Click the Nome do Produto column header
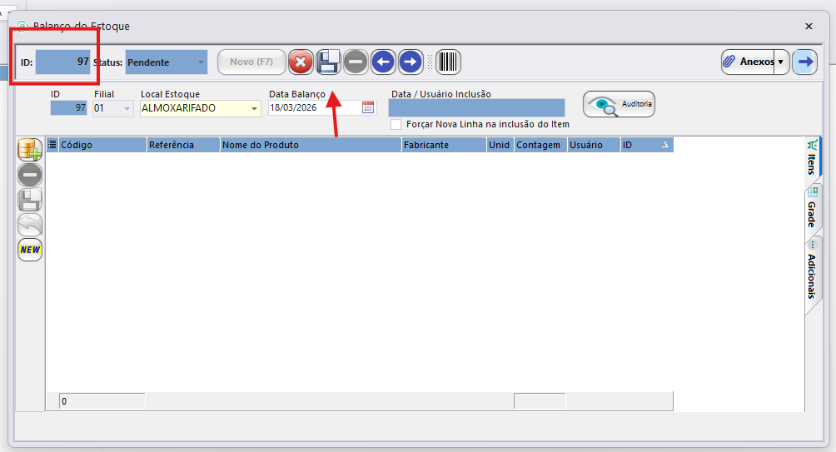The image size is (836, 452). [310, 145]
